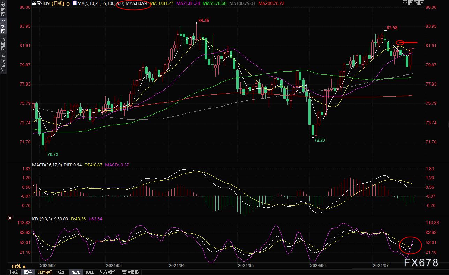
Task: Switch to 分时图 sidebar tab
Action: click(x=3, y=10)
